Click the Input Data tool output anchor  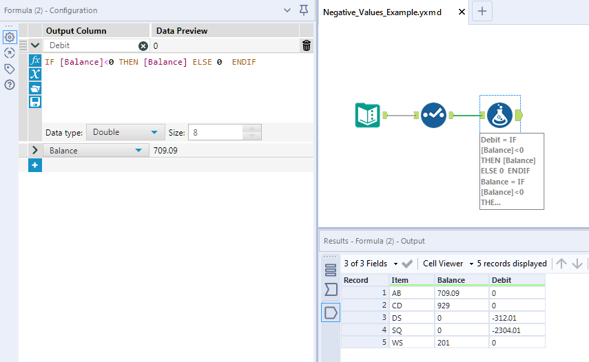(x=385, y=115)
